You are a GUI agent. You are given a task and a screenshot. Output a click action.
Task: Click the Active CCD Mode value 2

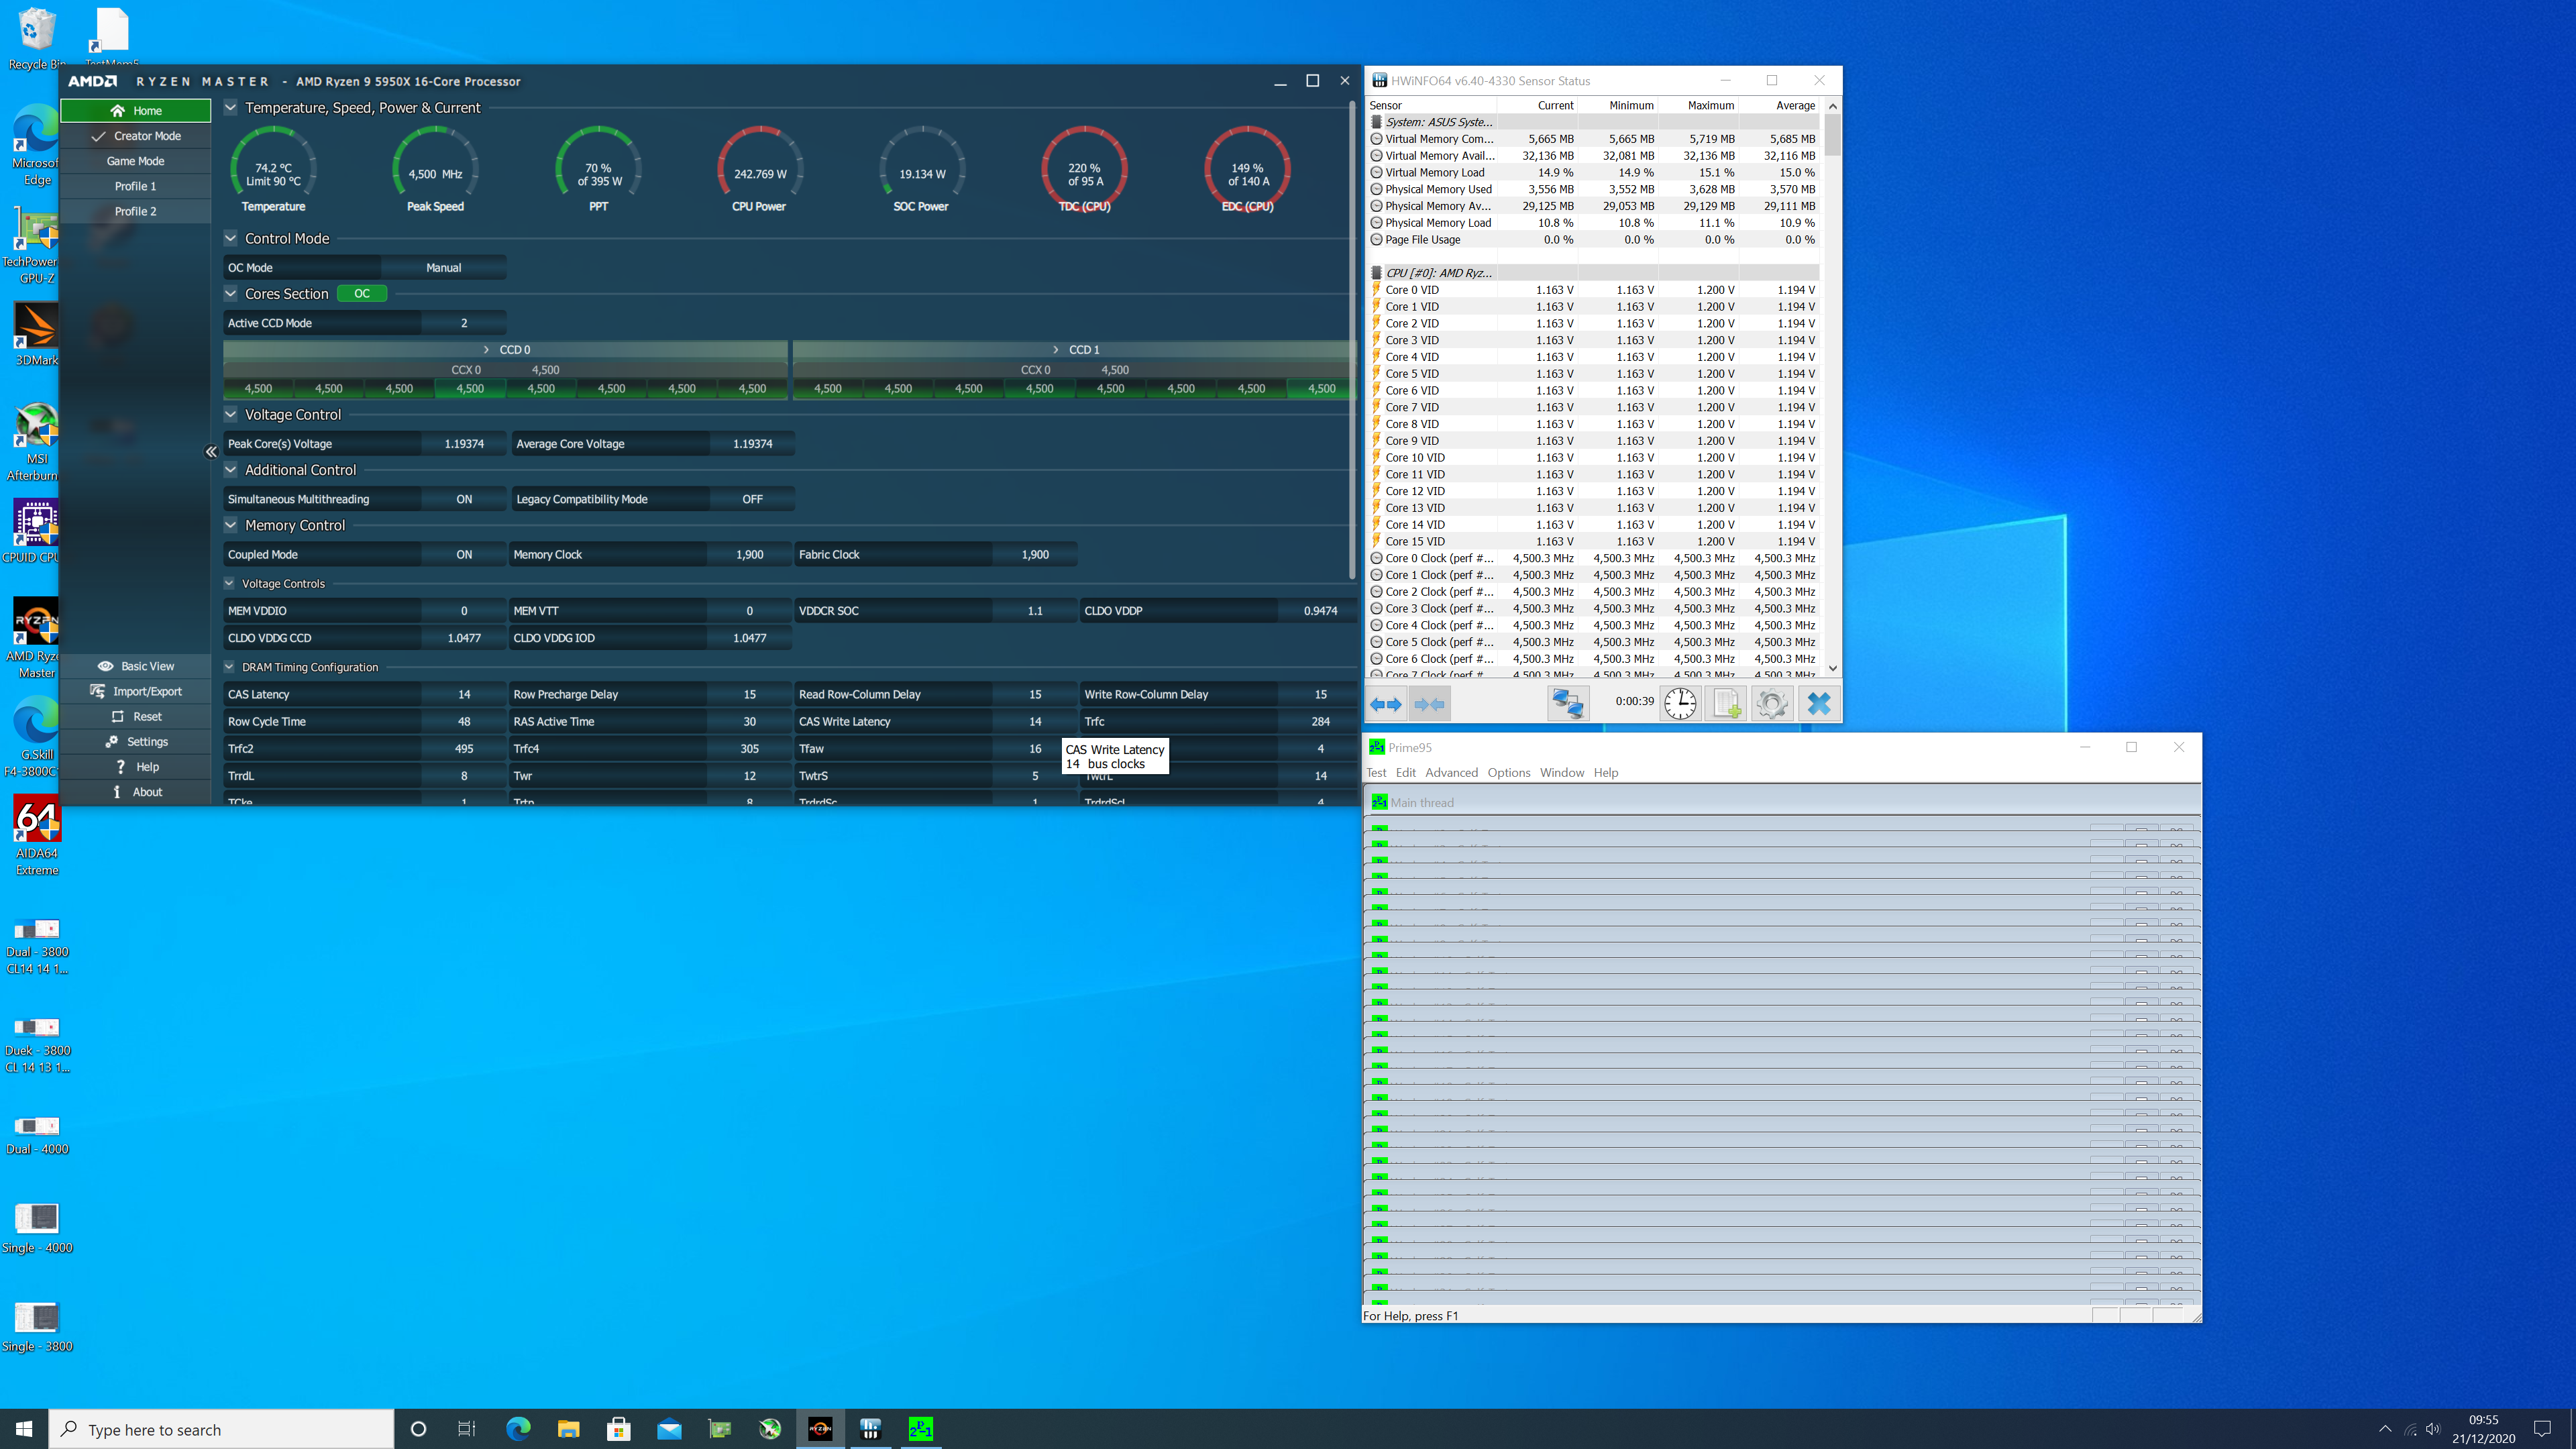point(464,323)
